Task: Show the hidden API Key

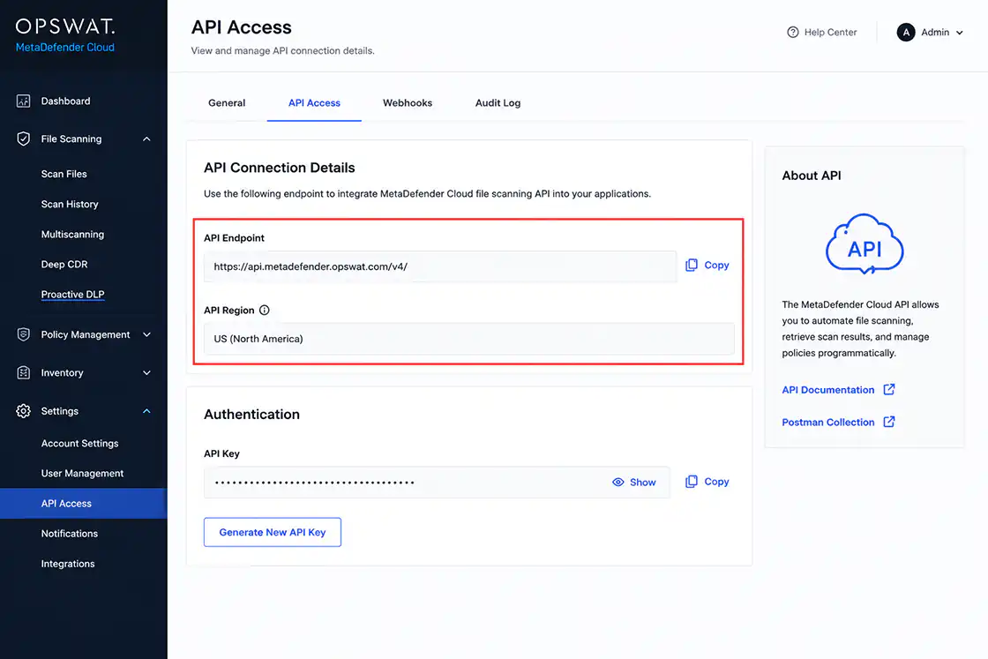Action: click(x=634, y=482)
